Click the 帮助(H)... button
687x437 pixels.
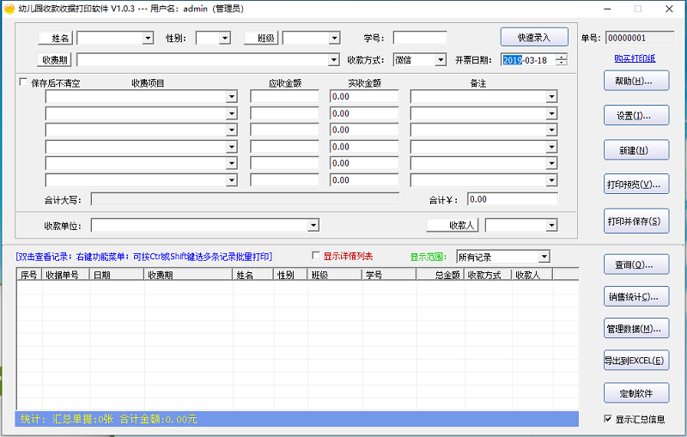coord(636,81)
